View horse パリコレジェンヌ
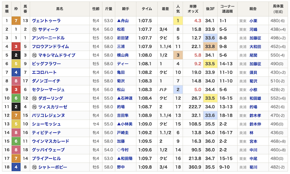 48,116
